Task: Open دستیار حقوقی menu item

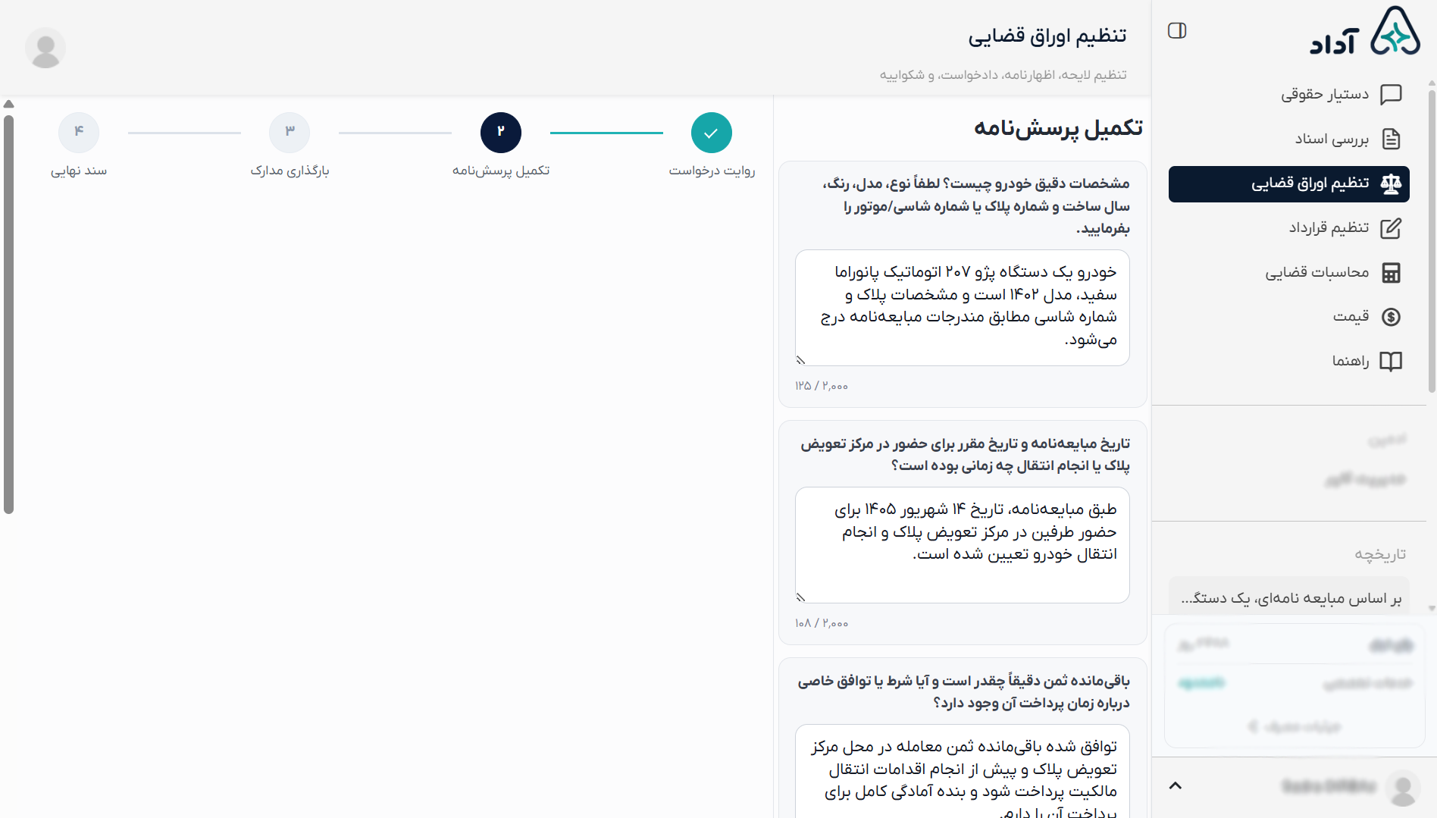Action: (1288, 95)
